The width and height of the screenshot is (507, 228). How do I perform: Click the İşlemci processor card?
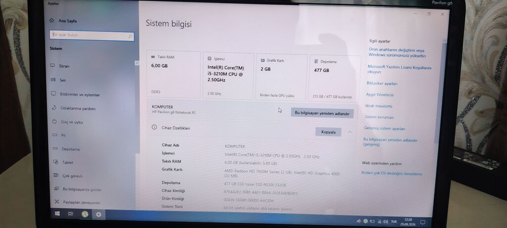pyautogui.click(x=229, y=76)
